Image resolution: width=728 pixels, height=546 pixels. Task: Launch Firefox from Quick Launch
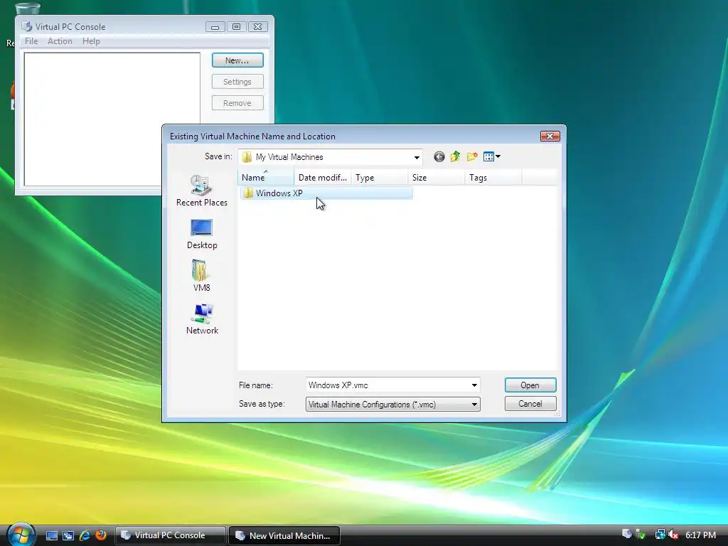click(x=101, y=535)
